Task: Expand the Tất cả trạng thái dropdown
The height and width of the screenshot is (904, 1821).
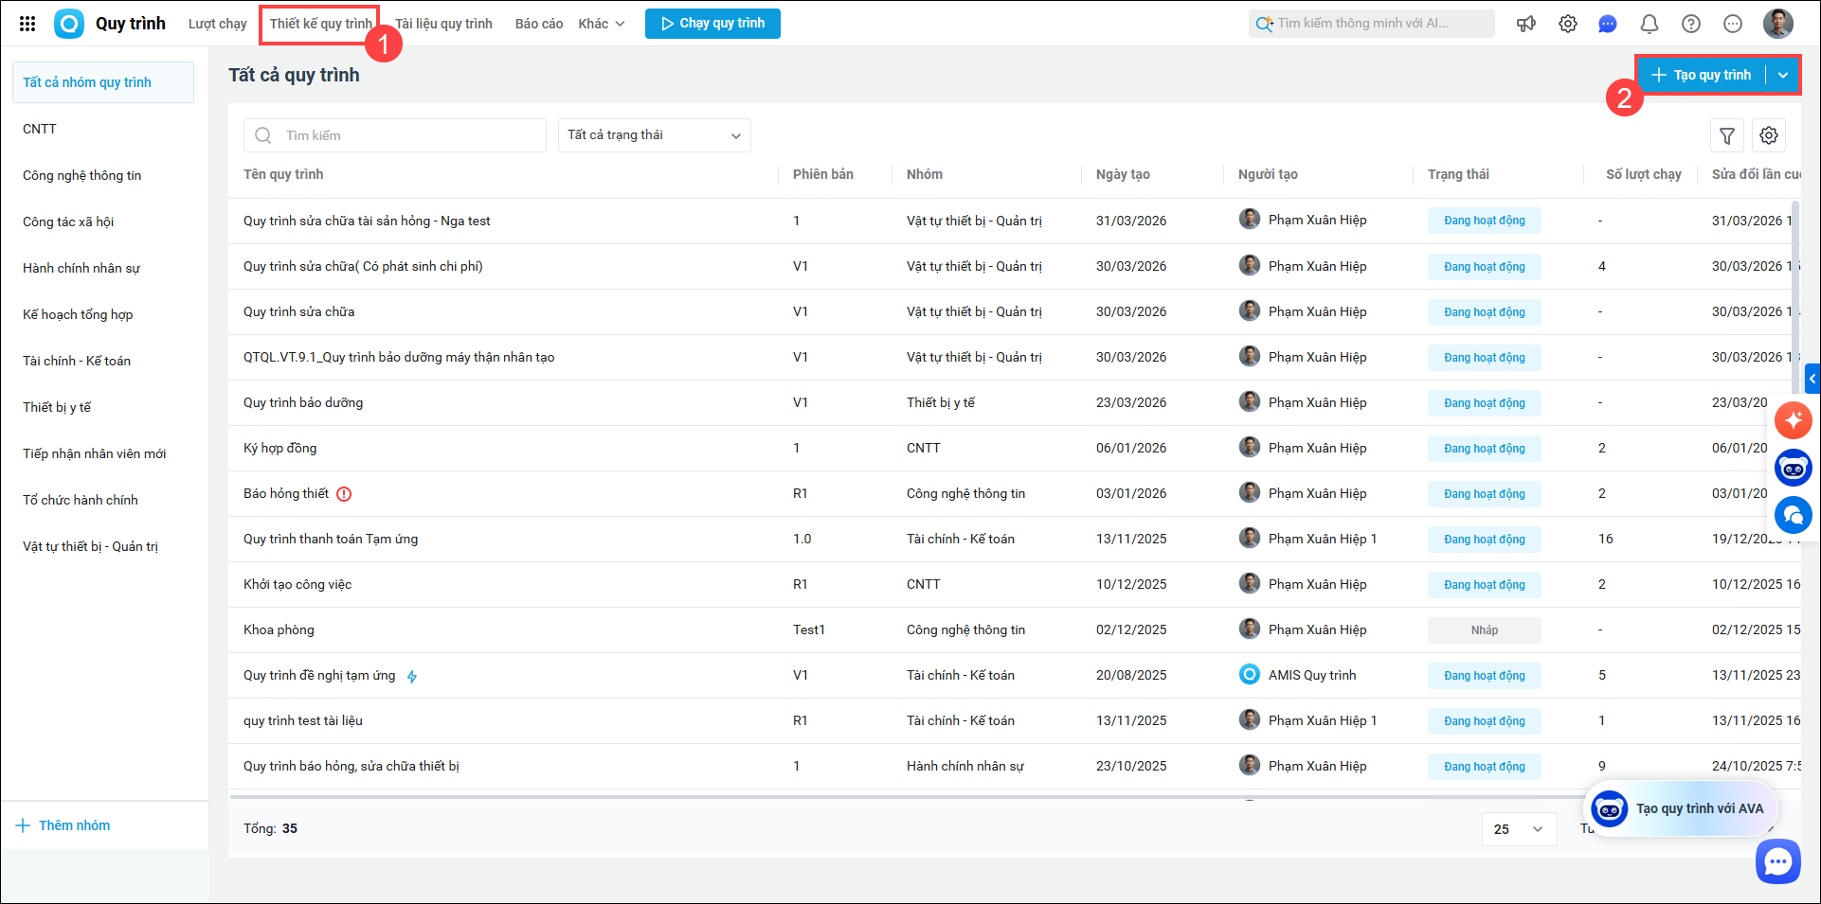Action: pos(654,135)
